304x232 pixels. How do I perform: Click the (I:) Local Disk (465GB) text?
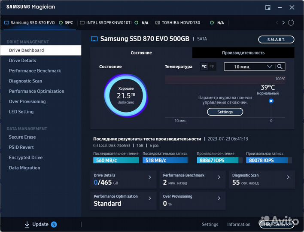click(112, 146)
